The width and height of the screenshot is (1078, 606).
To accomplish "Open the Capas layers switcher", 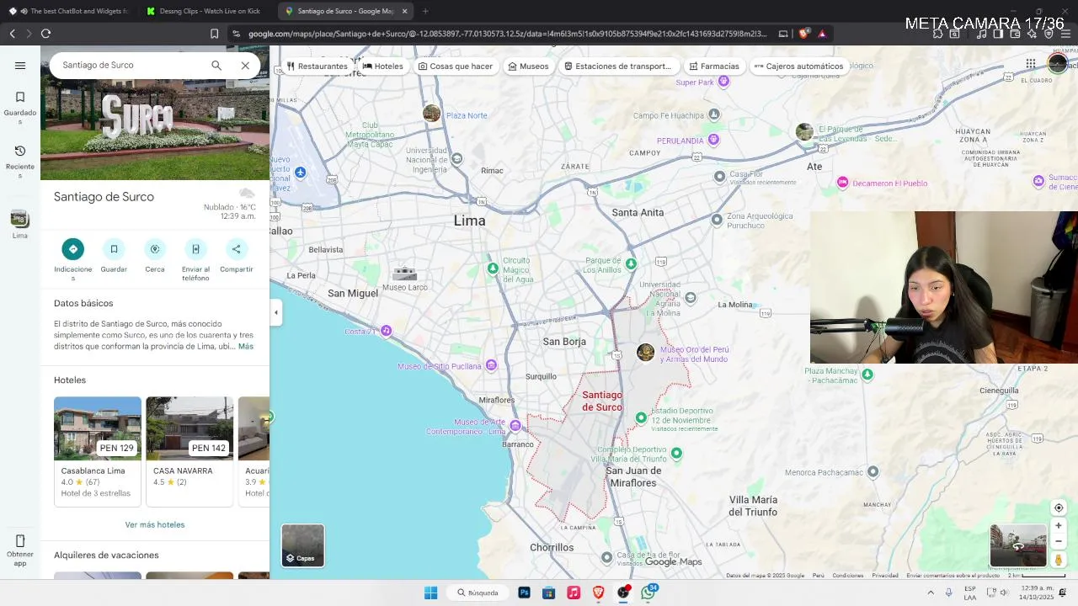I will pos(302,545).
